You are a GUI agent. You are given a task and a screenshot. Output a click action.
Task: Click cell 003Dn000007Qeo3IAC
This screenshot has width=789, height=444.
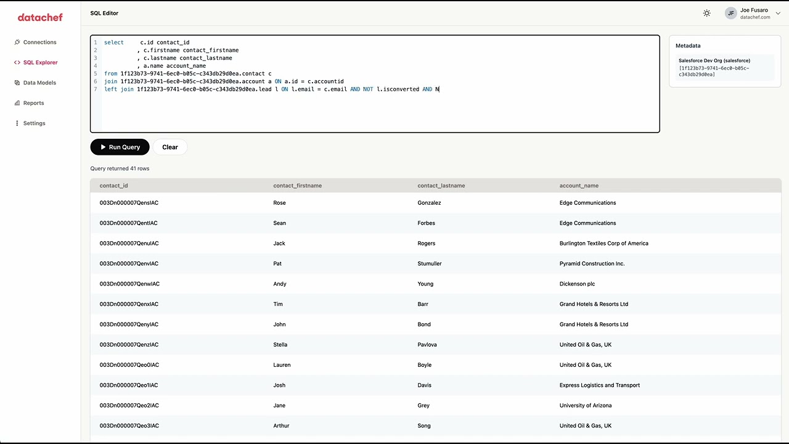coord(129,426)
